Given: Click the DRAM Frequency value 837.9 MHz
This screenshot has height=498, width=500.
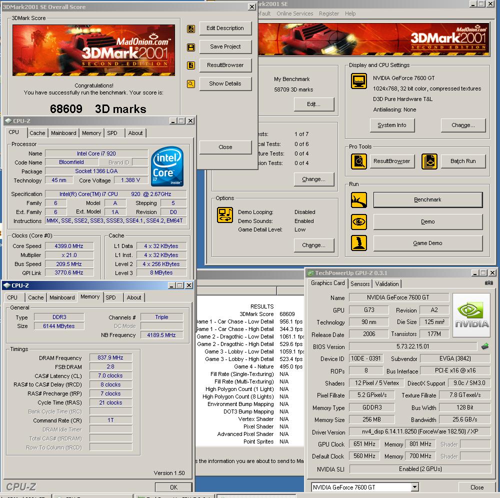Looking at the screenshot, I should [110, 357].
